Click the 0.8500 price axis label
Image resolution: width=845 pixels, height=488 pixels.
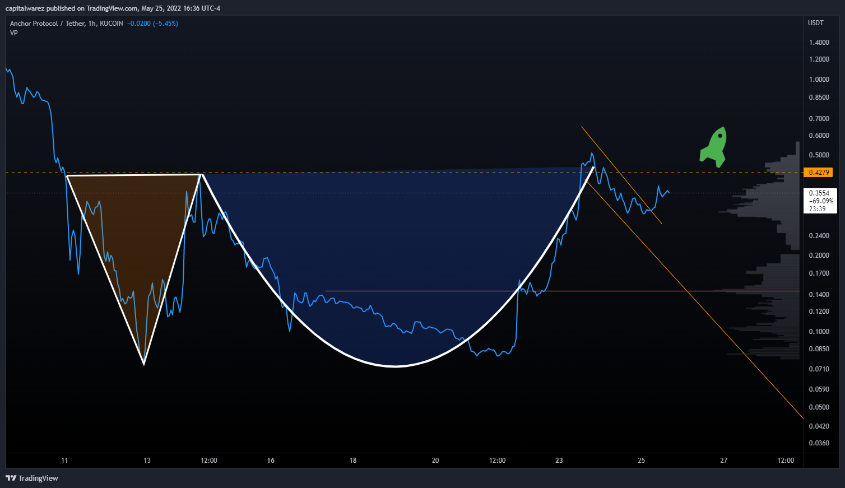click(819, 97)
